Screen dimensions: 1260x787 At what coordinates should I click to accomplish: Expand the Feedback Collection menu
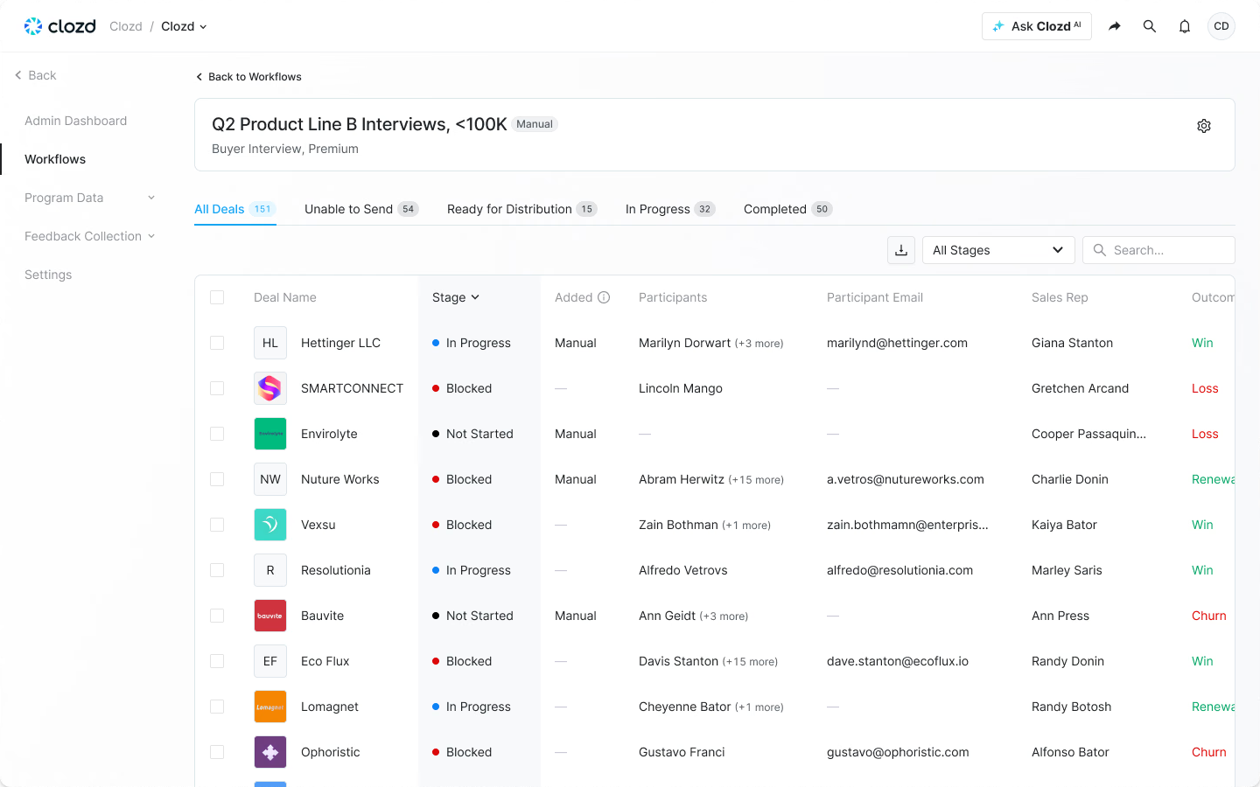click(89, 236)
